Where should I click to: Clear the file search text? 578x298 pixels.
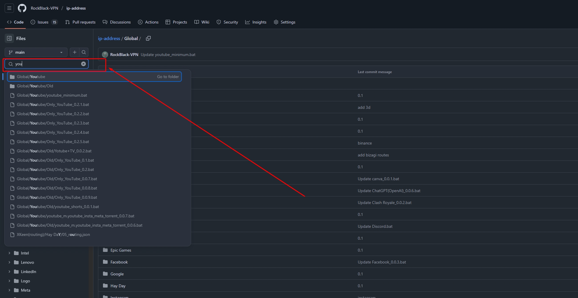coord(83,64)
